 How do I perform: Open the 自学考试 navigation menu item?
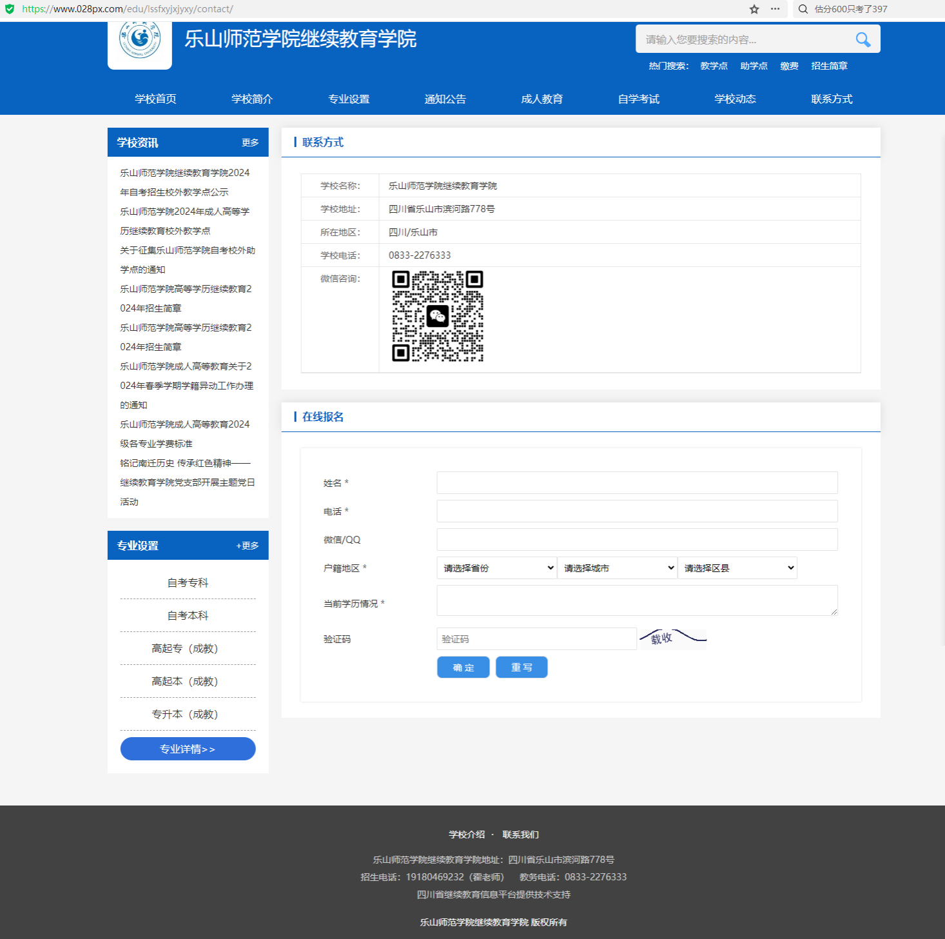638,99
